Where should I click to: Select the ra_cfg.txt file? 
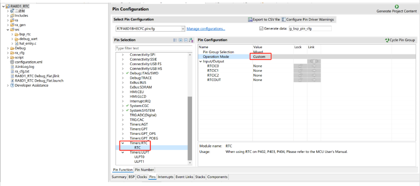tap(20, 71)
